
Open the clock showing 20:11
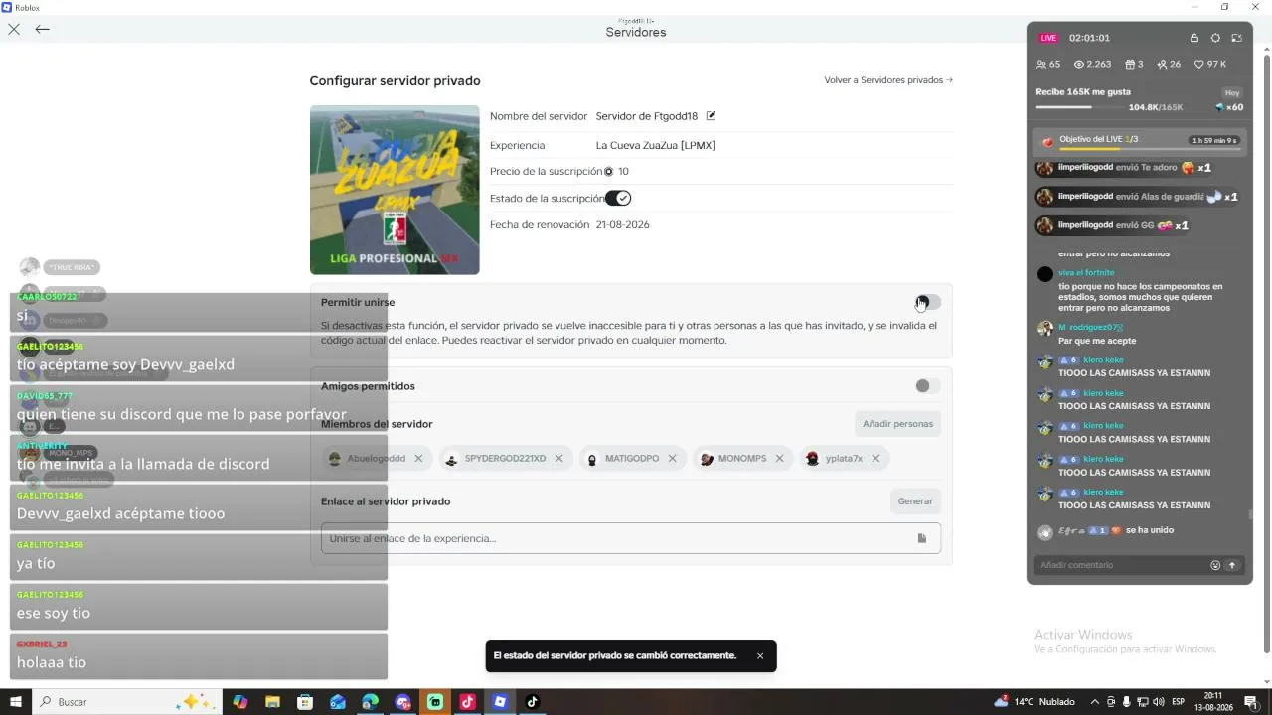[1214, 702]
